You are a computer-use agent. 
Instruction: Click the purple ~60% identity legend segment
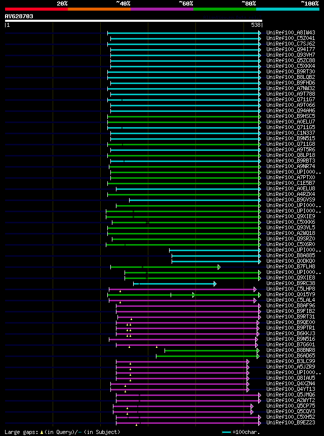click(162, 9)
